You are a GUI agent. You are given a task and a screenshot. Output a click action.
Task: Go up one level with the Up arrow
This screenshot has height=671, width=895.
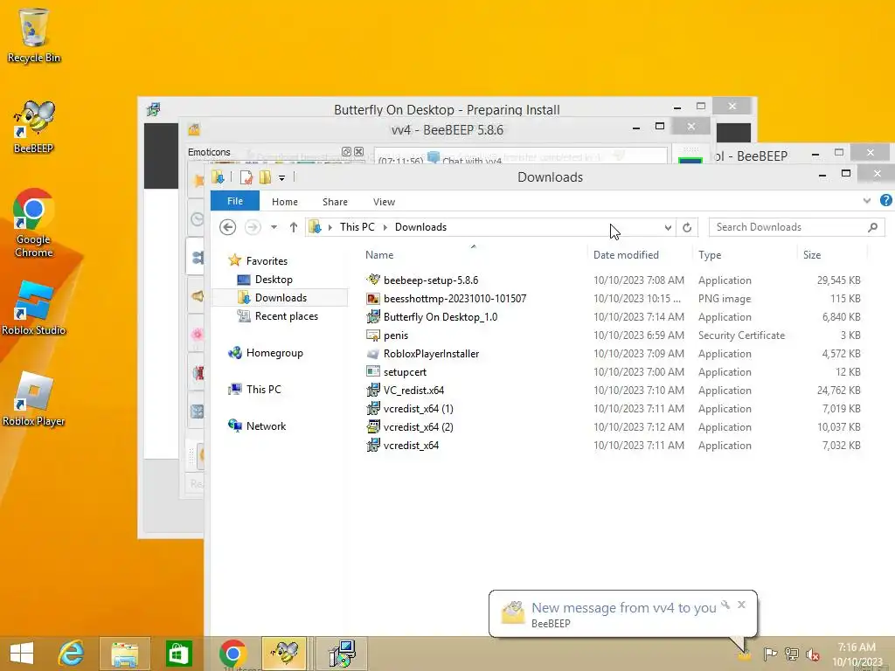click(294, 227)
